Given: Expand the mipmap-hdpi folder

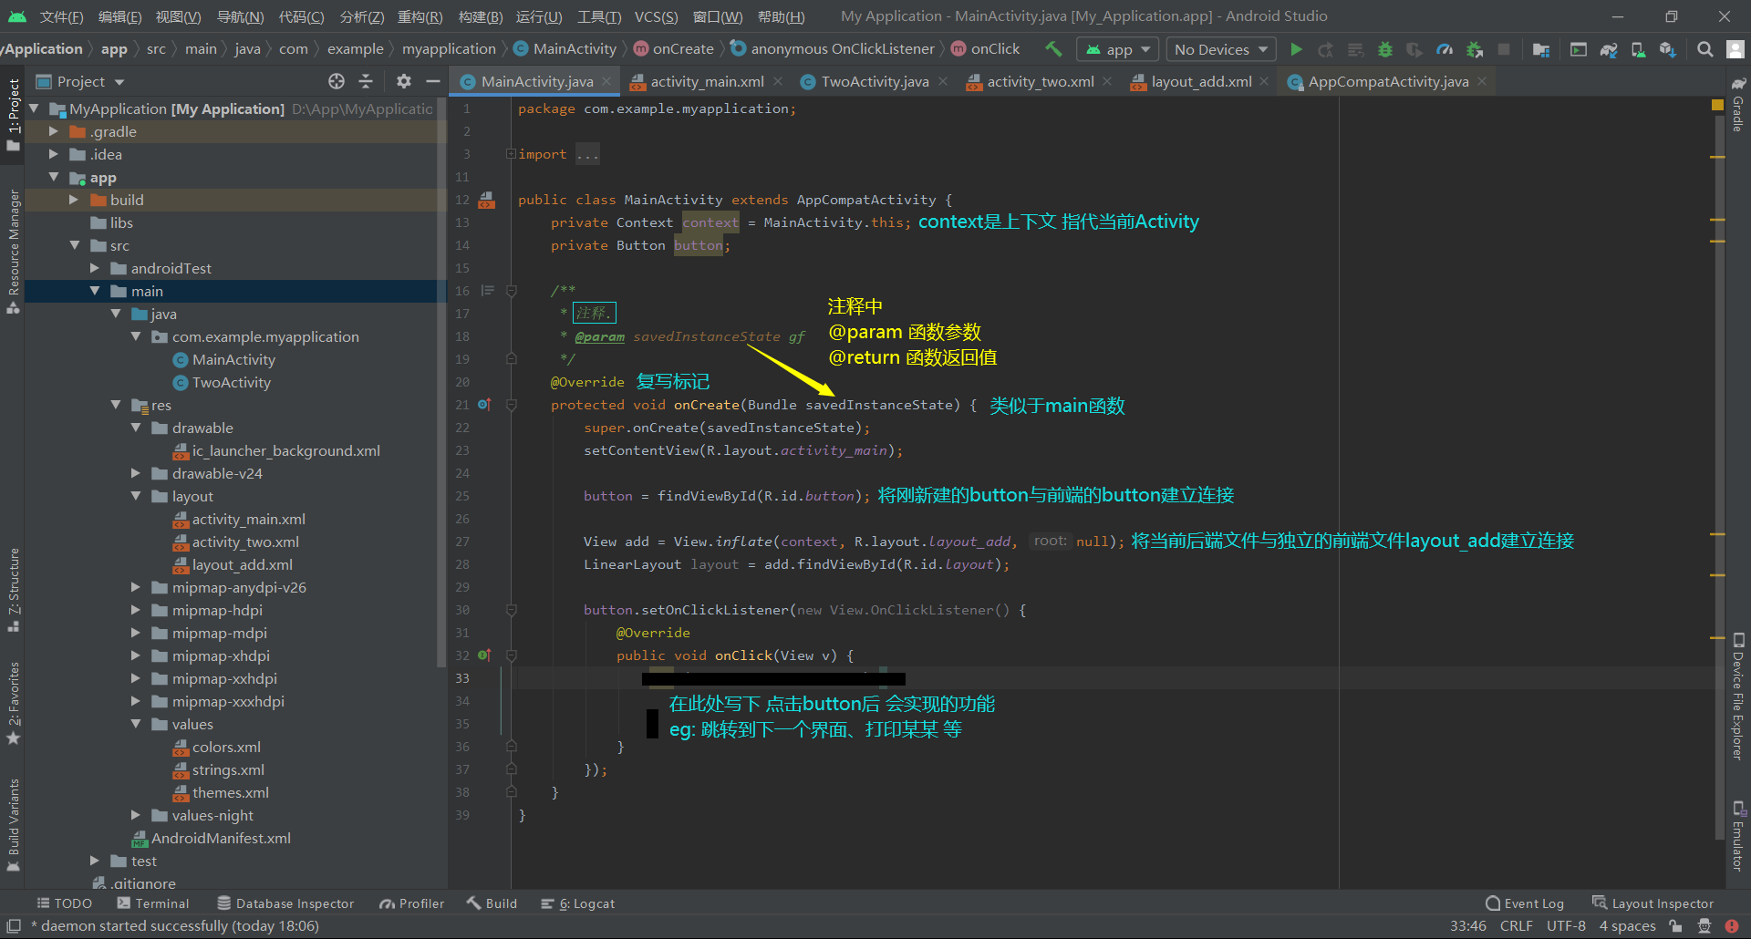Looking at the screenshot, I should 135,610.
